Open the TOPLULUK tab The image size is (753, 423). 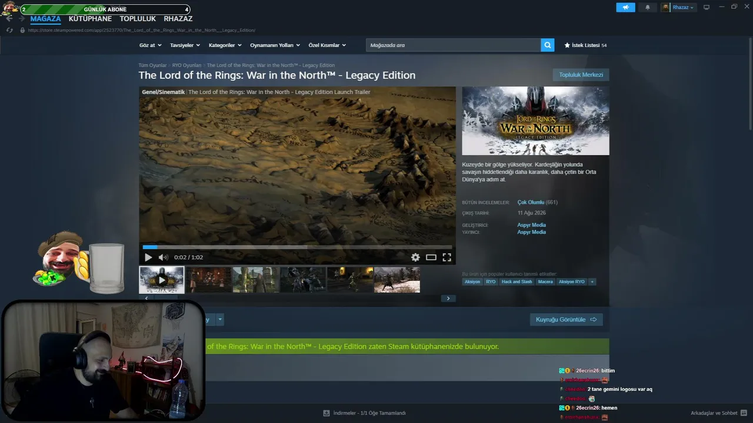138,19
